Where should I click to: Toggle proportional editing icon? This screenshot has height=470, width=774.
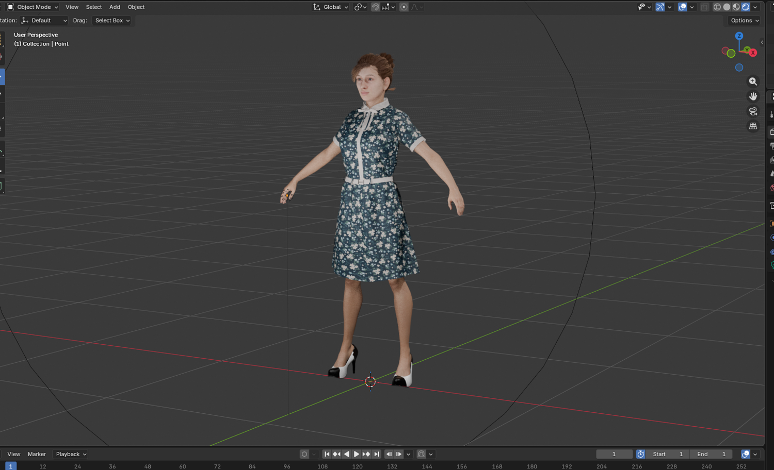point(404,7)
